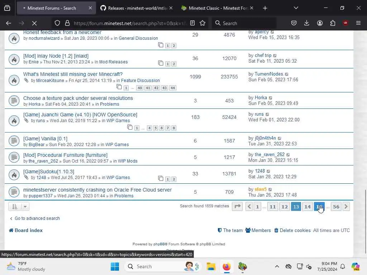Open a new browser tab
Viewport: 367px width, 275px height.
click(x=265, y=8)
